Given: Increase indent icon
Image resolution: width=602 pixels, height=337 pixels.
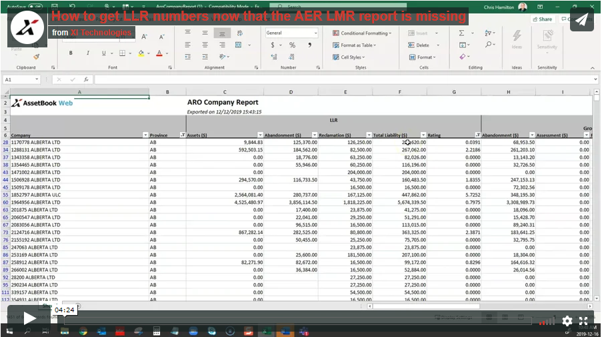Looking at the screenshot, I should click(x=205, y=57).
